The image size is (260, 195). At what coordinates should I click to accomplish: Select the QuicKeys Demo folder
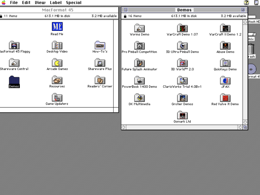pyautogui.click(x=225, y=63)
